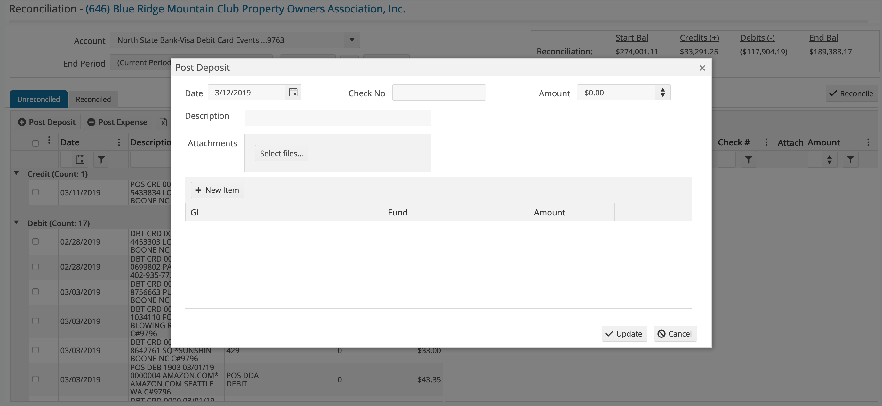Click the Excel export icon in toolbar
This screenshot has width=882, height=406.
point(163,122)
